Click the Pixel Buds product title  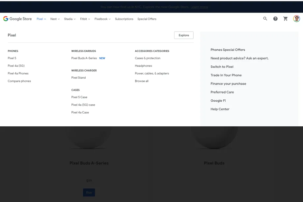coord(214,163)
